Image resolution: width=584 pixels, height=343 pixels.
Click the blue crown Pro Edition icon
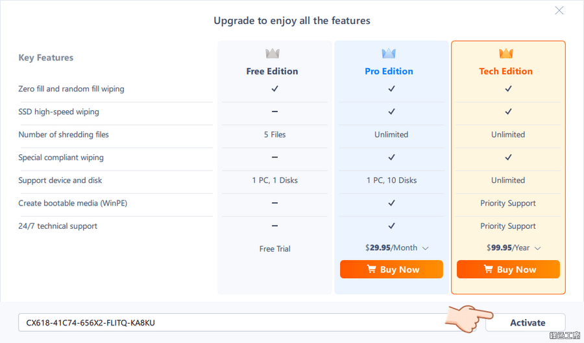[389, 53]
